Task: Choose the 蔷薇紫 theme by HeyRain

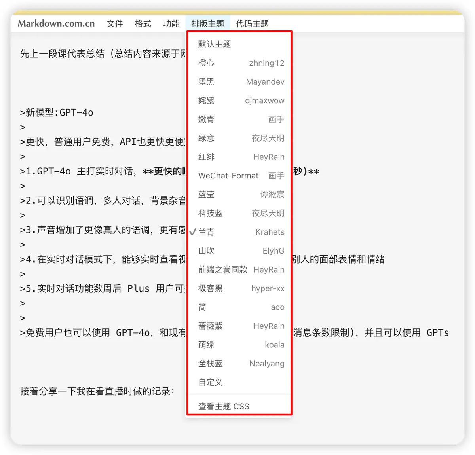Action: 239,326
